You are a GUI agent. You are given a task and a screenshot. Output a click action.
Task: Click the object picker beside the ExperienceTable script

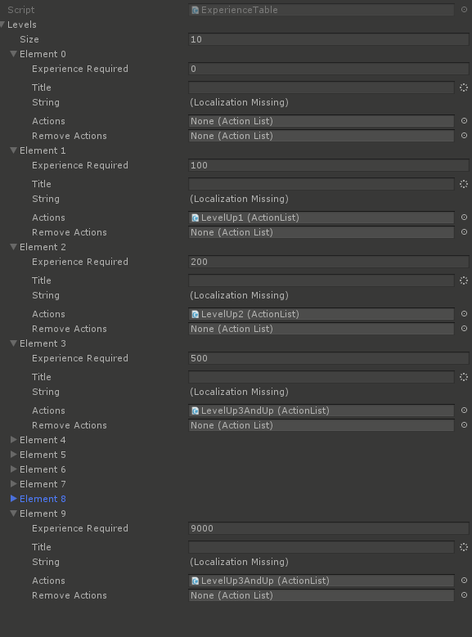[464, 9]
